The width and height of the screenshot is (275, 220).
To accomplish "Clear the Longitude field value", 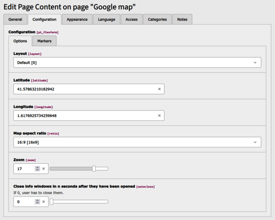I will point(159,115).
